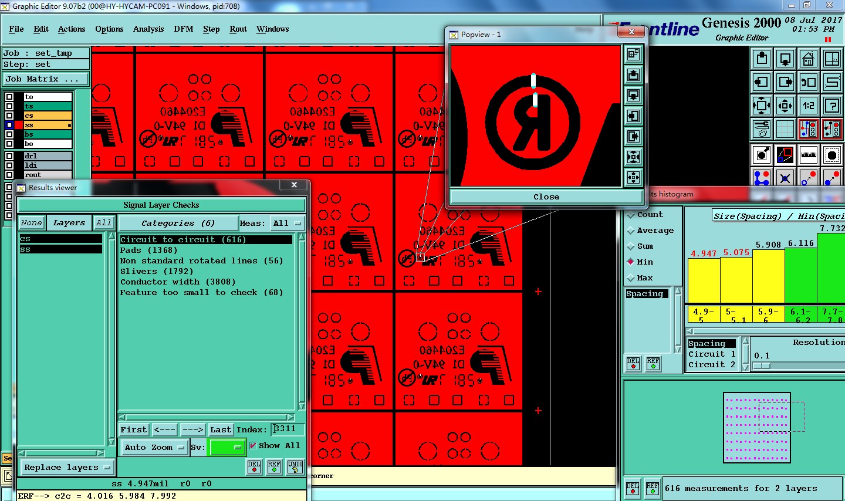Screen dimensions: 845x501
Task: Click the panel overview thumbnail map
Action: 757,427
